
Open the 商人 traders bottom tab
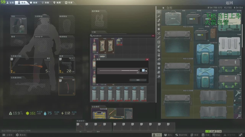point(168,135)
